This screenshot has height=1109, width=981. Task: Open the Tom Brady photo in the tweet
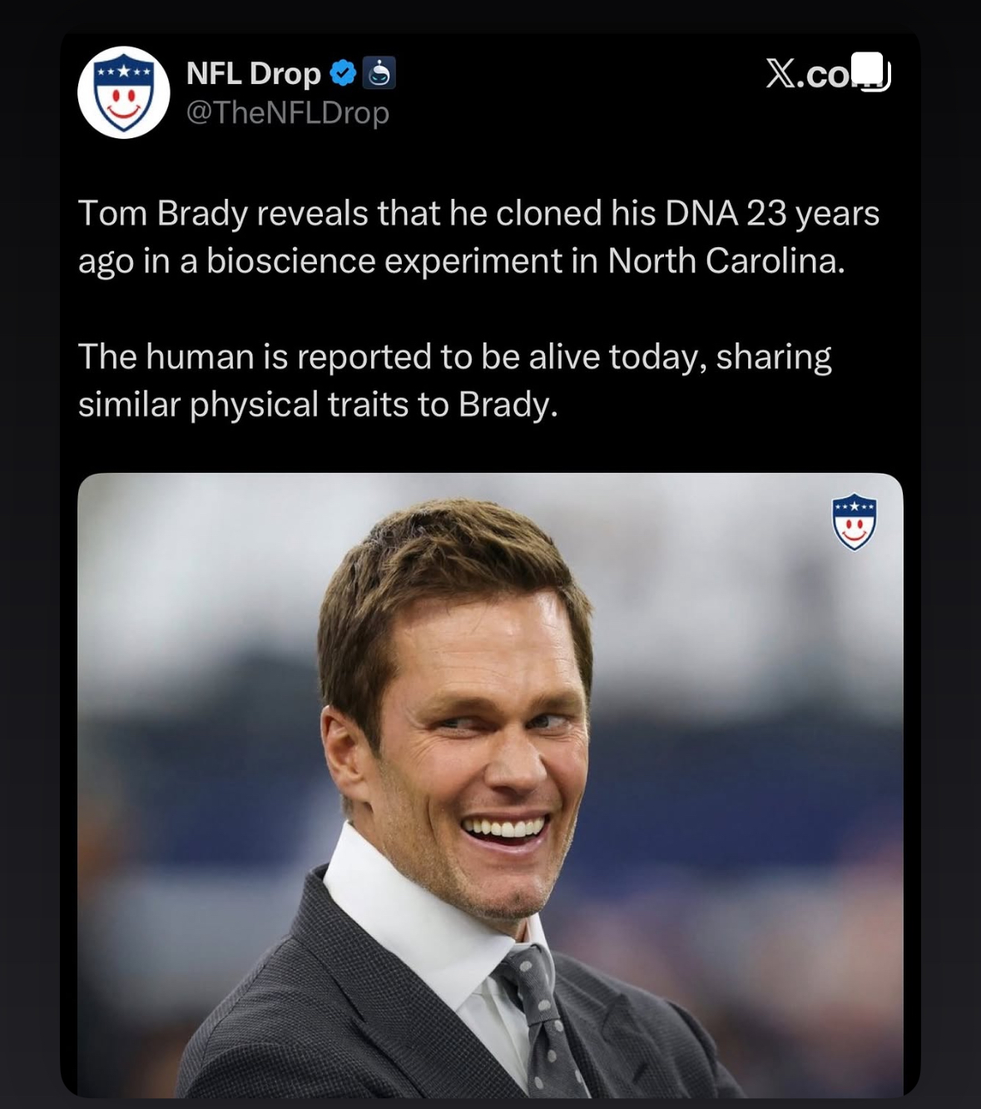[489, 784]
